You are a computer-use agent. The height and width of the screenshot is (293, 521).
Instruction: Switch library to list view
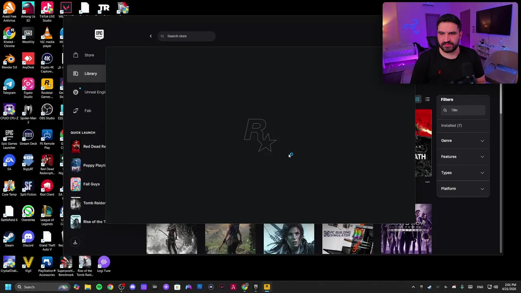(427, 99)
